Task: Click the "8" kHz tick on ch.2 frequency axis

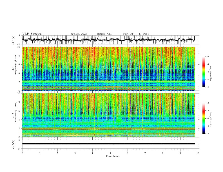Action: [x=19, y=102]
